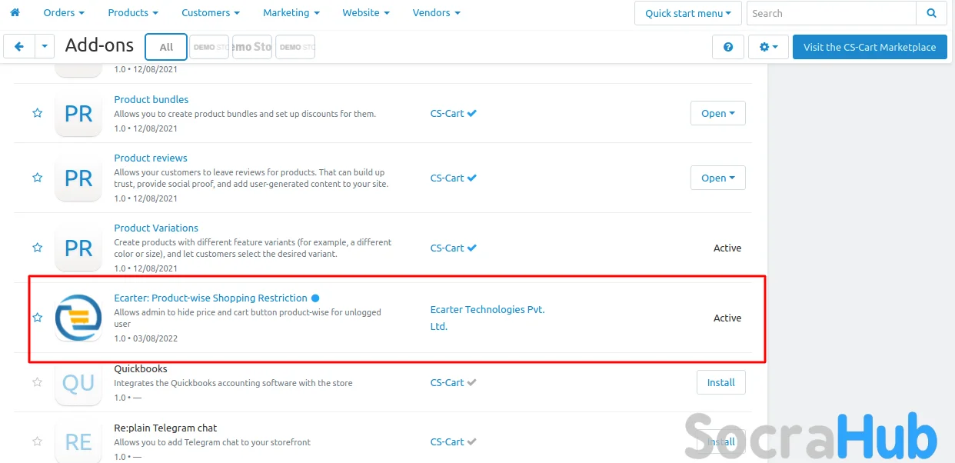Image resolution: width=955 pixels, height=463 pixels.
Task: Click the home icon in top navigation
Action: pos(15,13)
